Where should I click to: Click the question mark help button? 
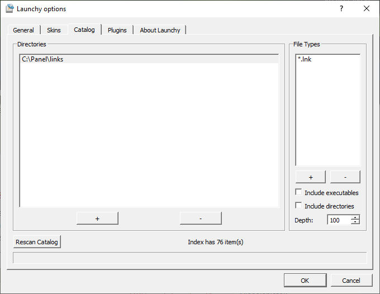[341, 9]
